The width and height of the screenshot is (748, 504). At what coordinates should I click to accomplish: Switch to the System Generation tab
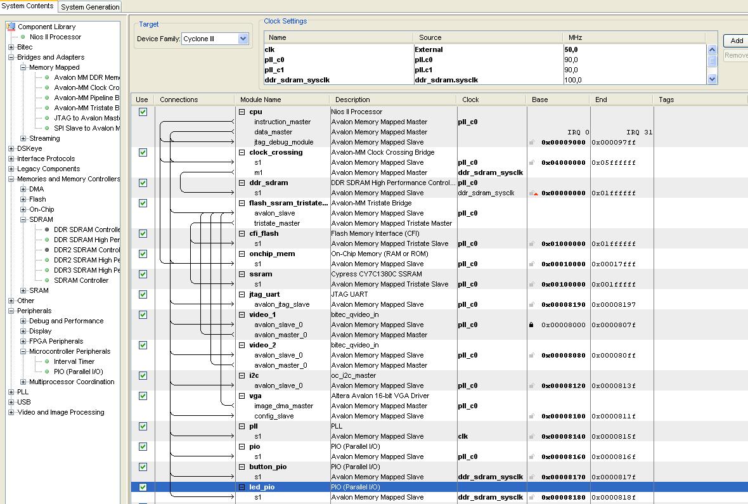[90, 7]
